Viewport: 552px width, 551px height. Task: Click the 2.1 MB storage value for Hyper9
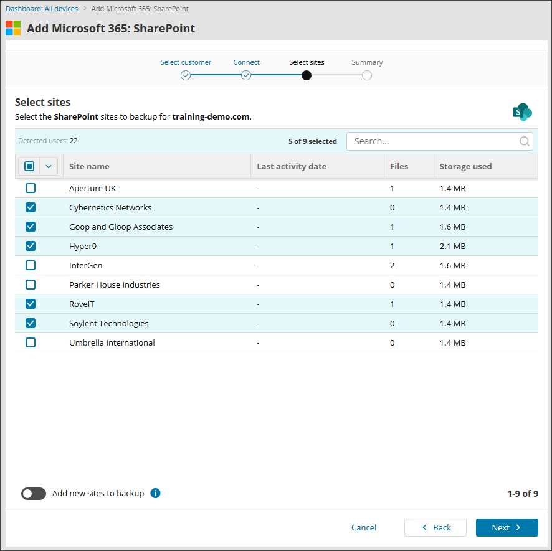coord(452,247)
